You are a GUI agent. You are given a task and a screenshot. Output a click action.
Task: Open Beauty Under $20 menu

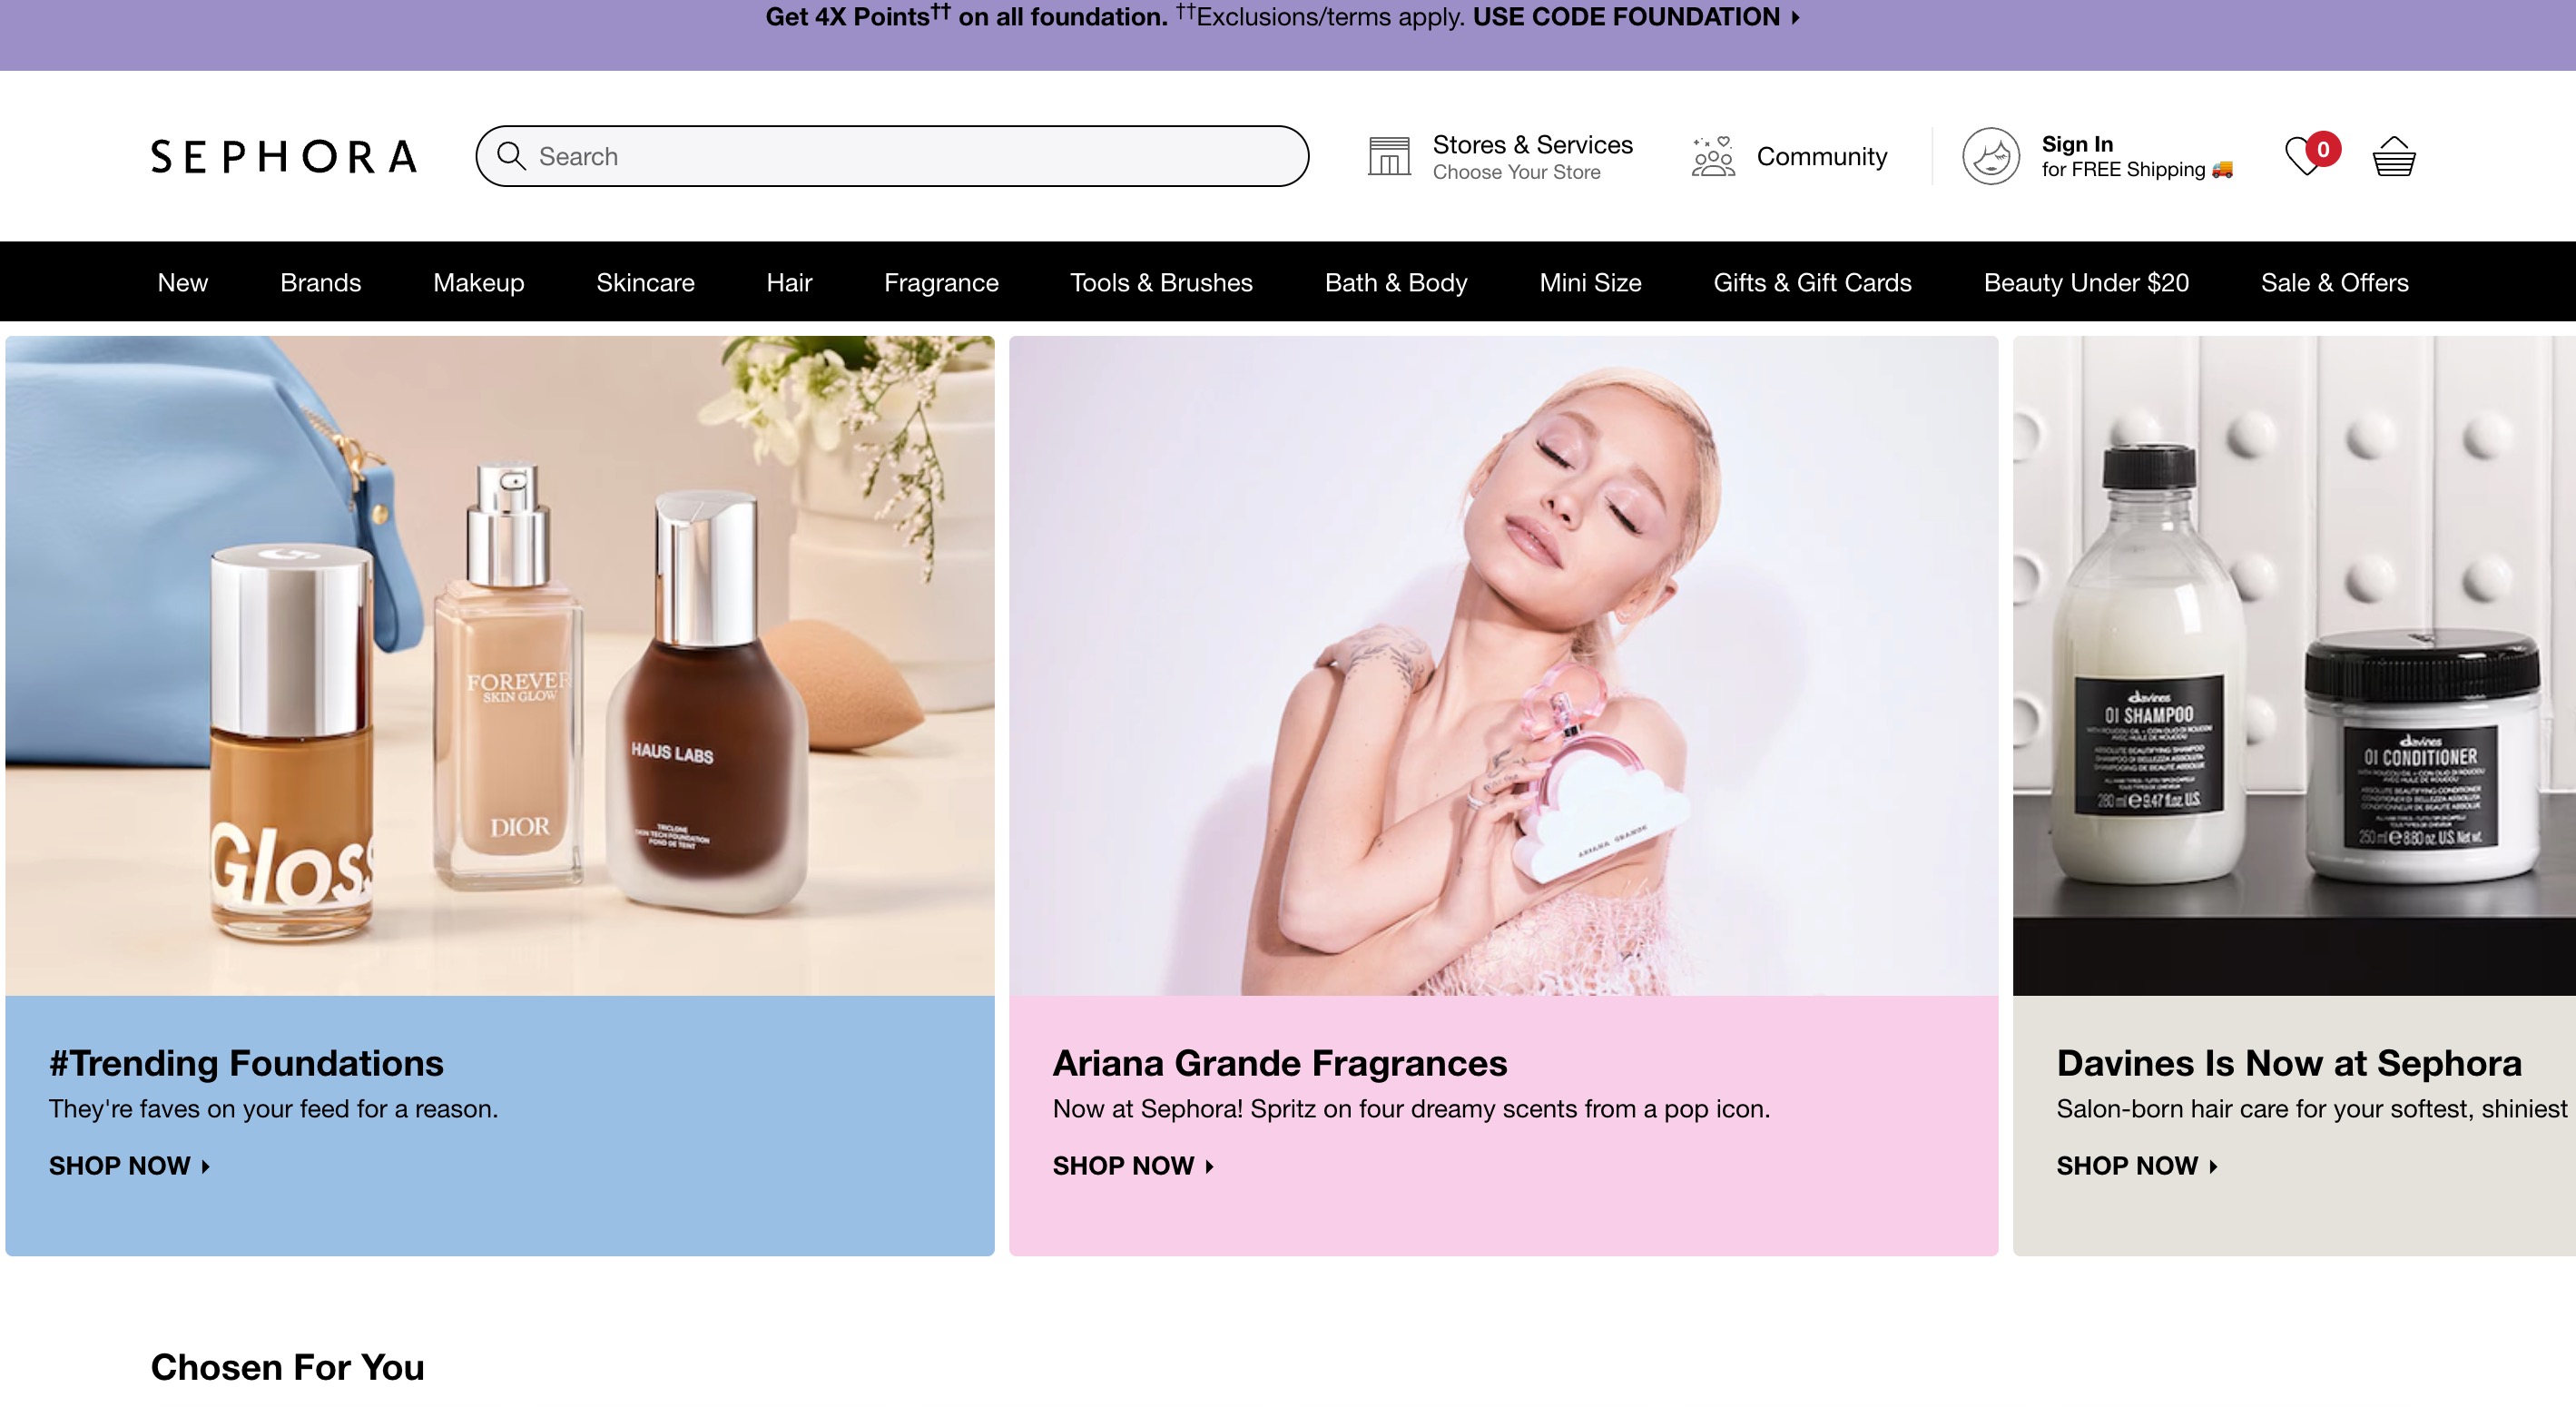(2086, 282)
